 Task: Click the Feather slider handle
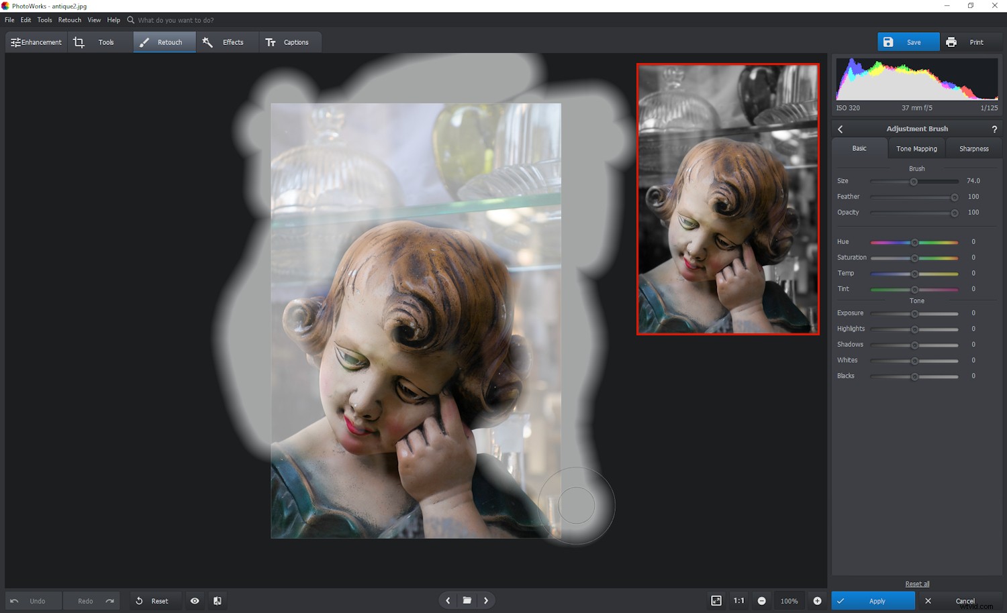coord(954,197)
